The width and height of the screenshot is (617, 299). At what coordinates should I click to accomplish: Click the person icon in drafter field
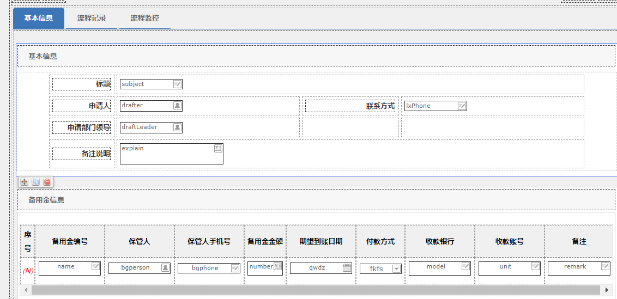click(x=178, y=106)
